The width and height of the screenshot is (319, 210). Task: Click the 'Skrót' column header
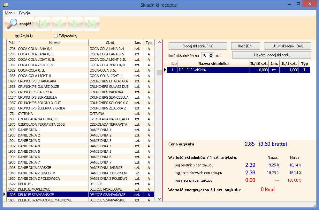pyautogui.click(x=110, y=43)
